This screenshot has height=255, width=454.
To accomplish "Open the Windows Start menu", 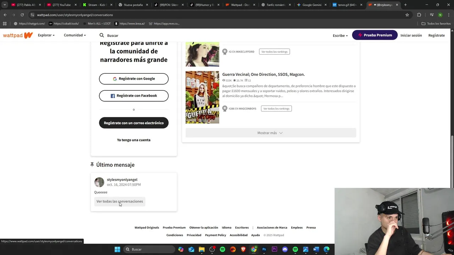I will [117, 249].
